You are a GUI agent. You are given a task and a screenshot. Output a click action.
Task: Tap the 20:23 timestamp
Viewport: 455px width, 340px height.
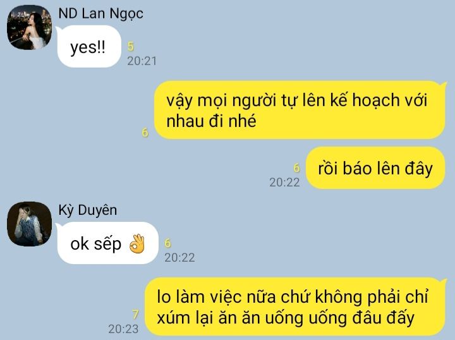point(123,329)
